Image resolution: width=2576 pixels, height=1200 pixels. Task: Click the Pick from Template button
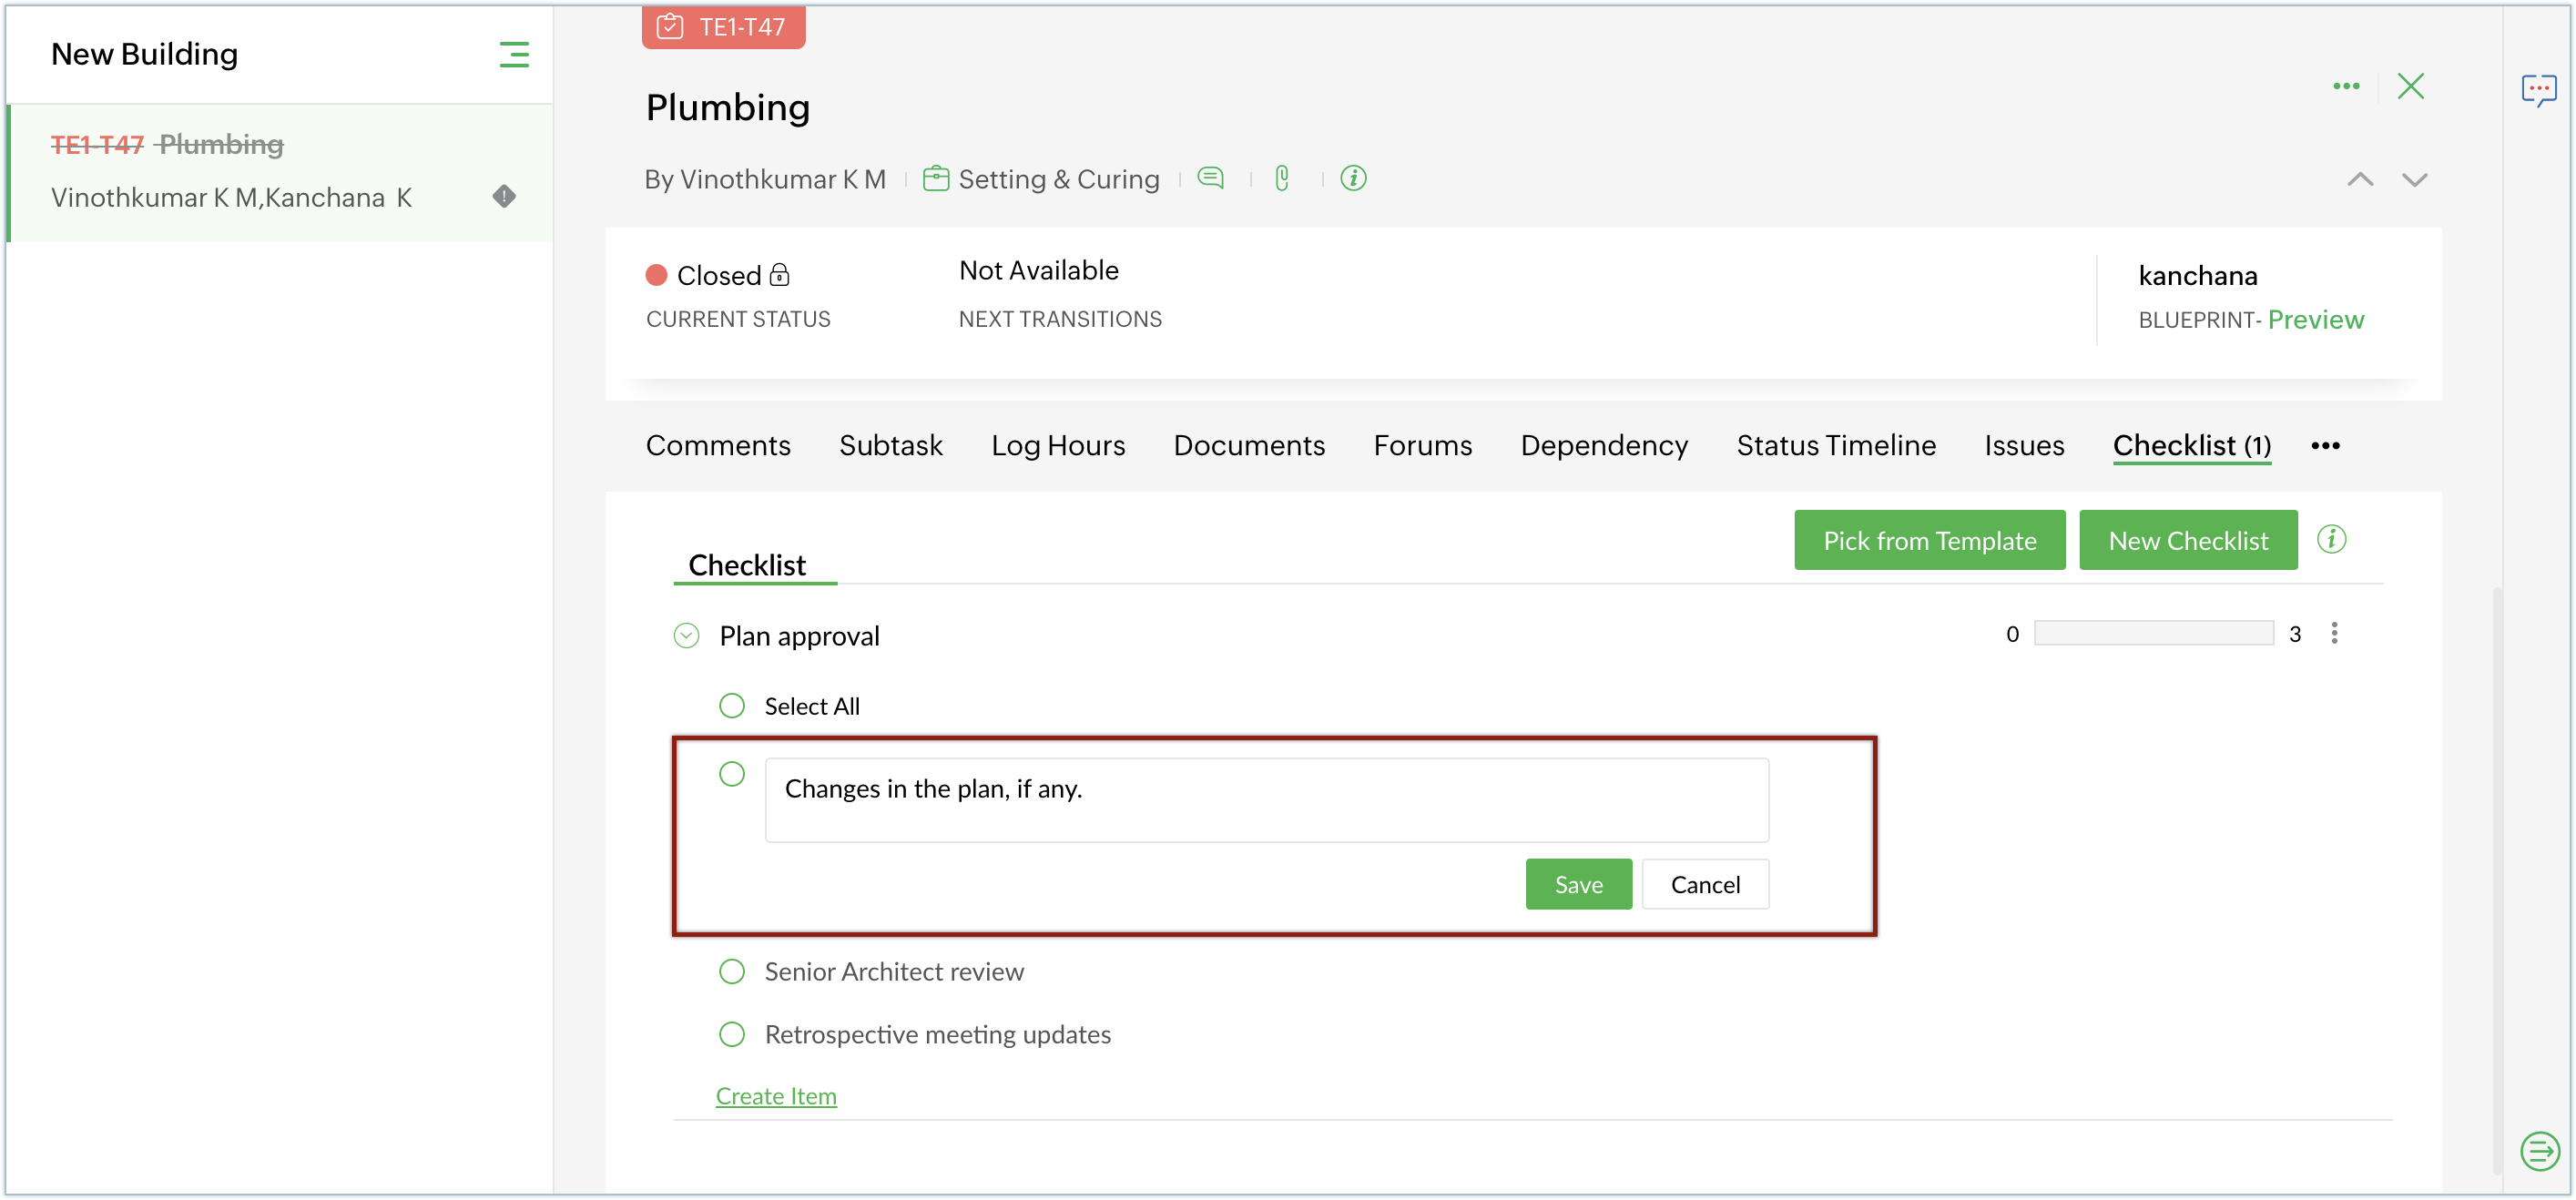(1929, 540)
